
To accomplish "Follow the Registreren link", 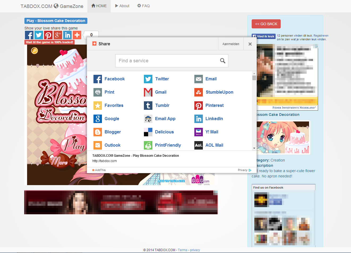I will point(321,36).
